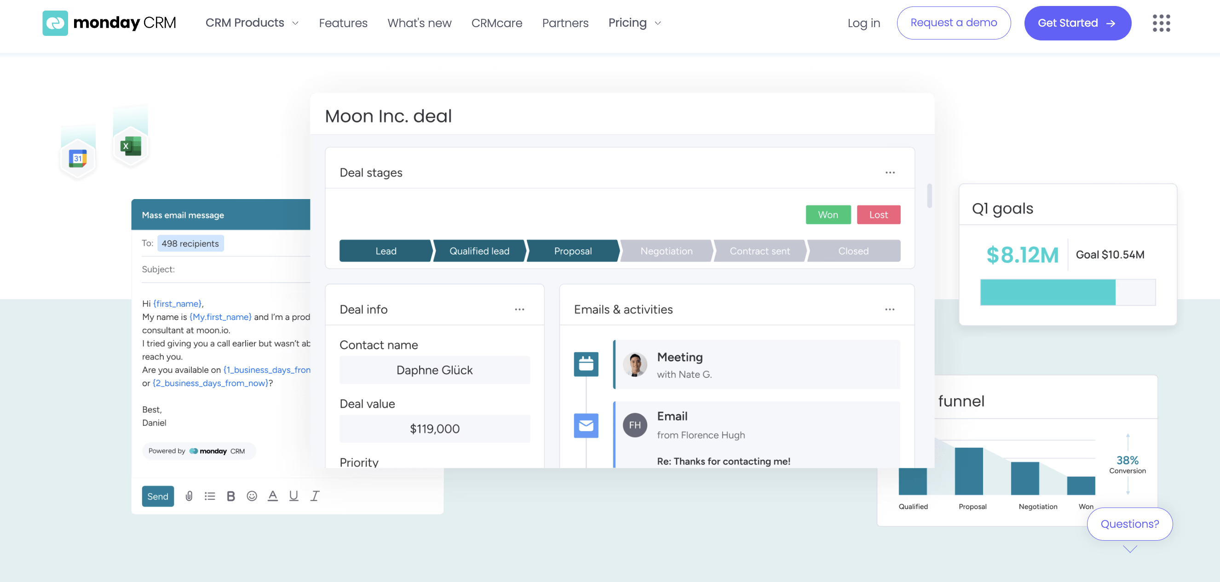Open the Partners menu item

pyautogui.click(x=565, y=23)
